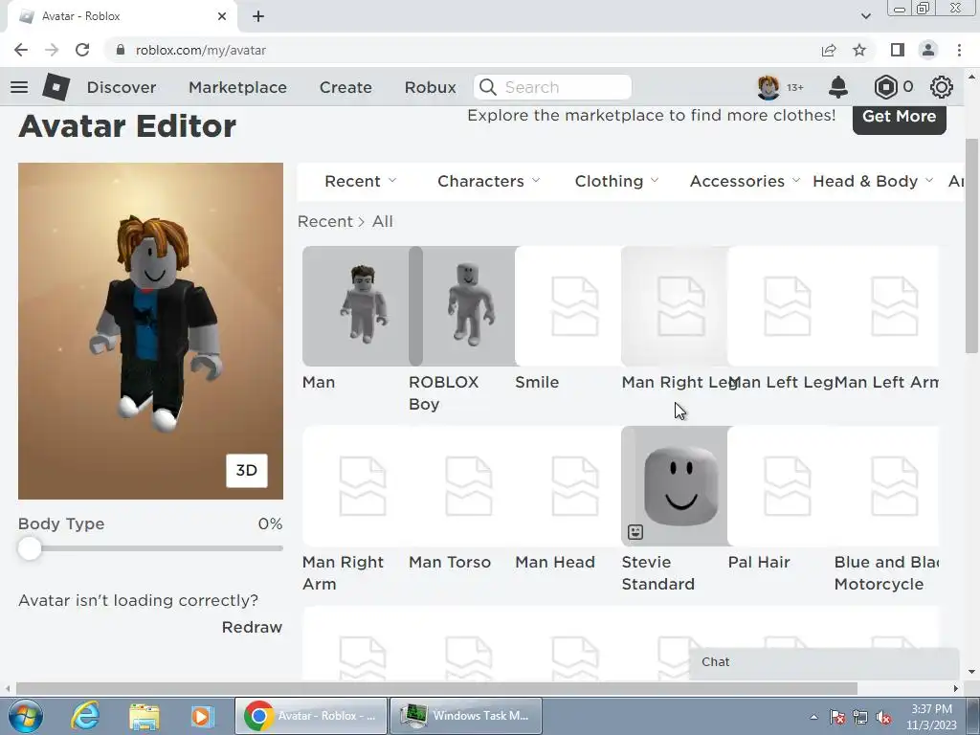
Task: Open the Discover page
Action: (122, 87)
